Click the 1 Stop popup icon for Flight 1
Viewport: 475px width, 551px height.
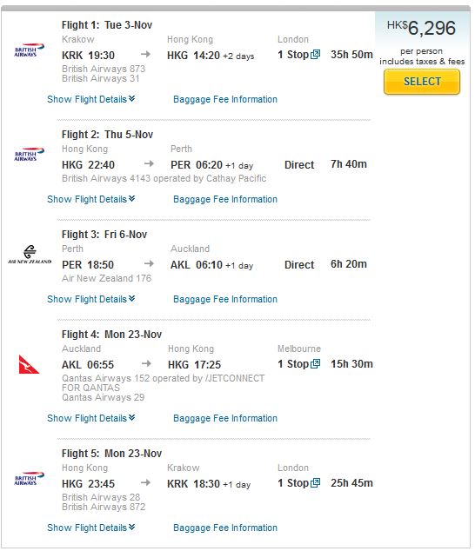click(315, 55)
